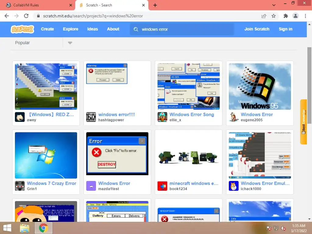
Task: Open author link eugene2005
Action: click(252, 120)
